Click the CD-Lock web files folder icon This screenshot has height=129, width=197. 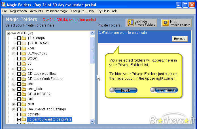point(24,74)
